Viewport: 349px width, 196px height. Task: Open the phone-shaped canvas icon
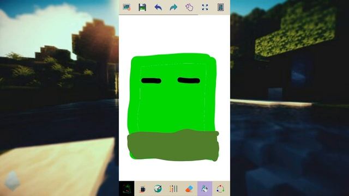pyautogui.click(x=220, y=7)
